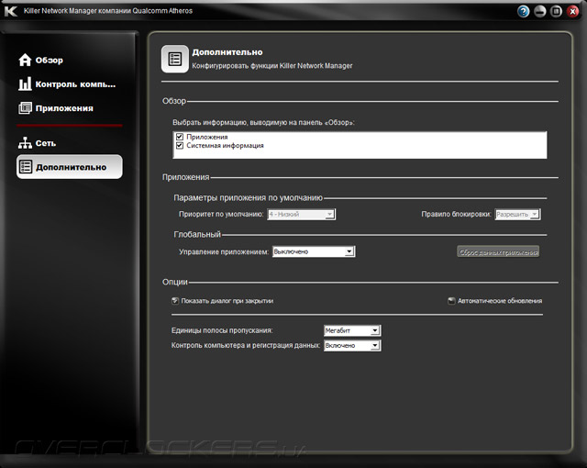Click the Приложения list icon in sidebar
Viewport: 587px width, 468px height.
pos(25,108)
